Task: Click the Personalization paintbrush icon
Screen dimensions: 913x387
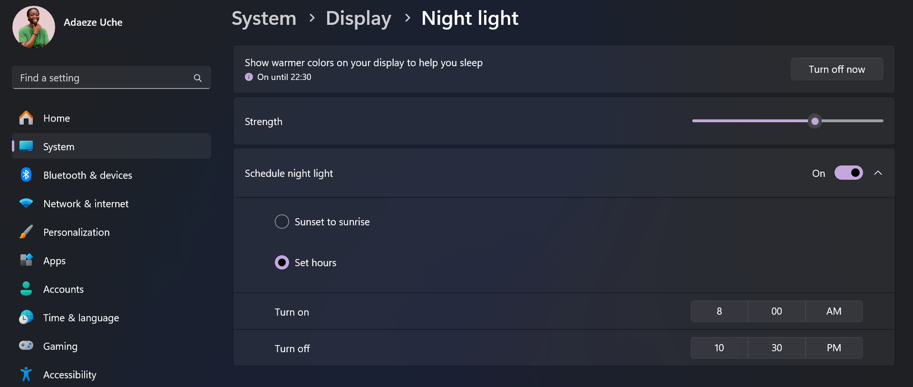Action: click(x=25, y=232)
